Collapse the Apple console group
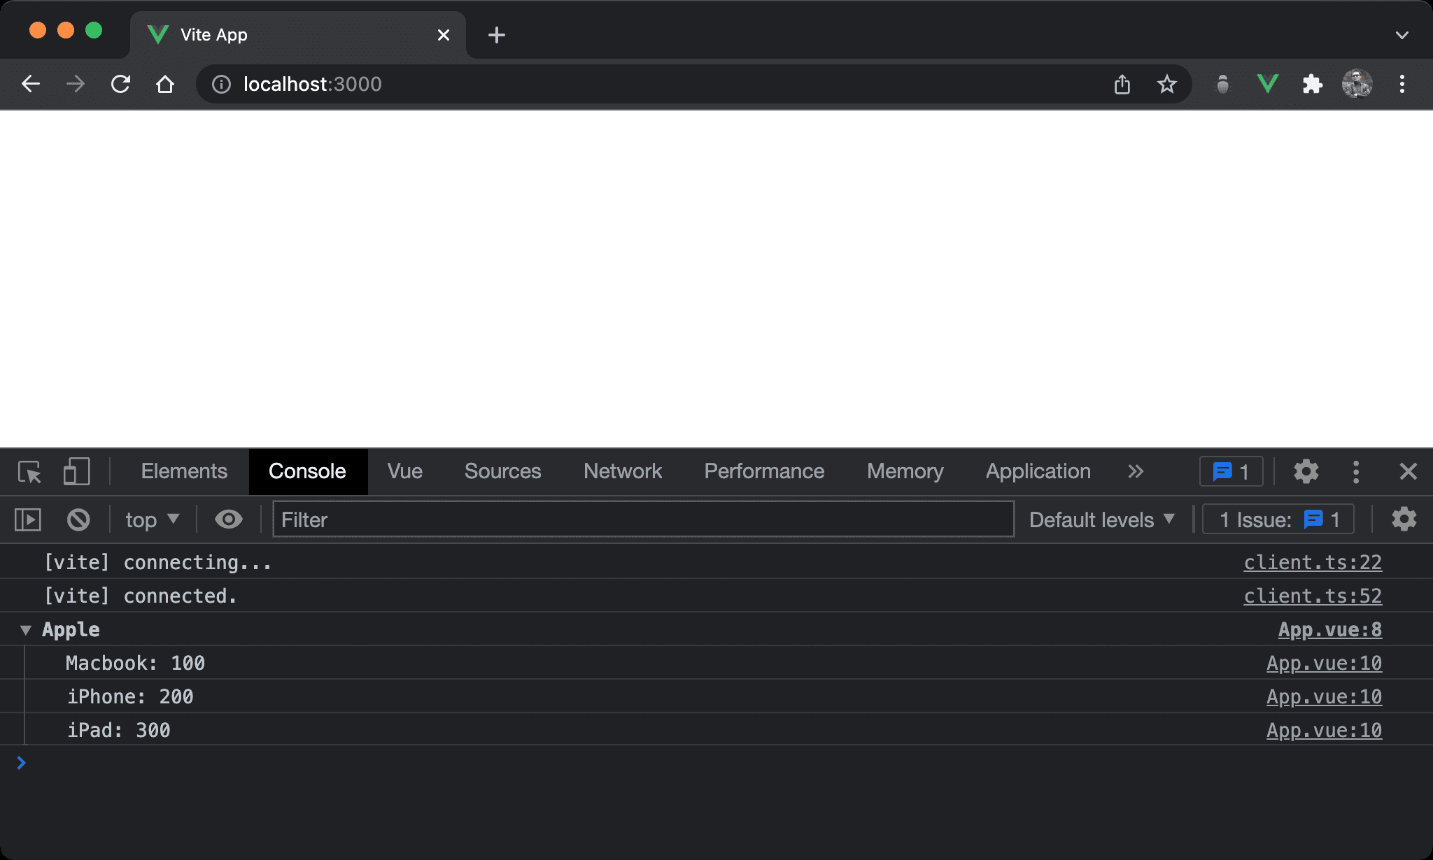 (26, 630)
